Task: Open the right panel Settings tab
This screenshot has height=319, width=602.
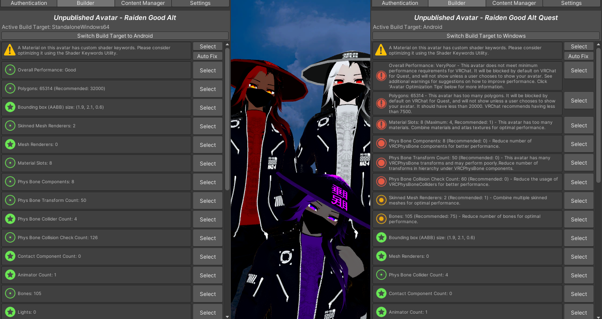Action: (571, 3)
